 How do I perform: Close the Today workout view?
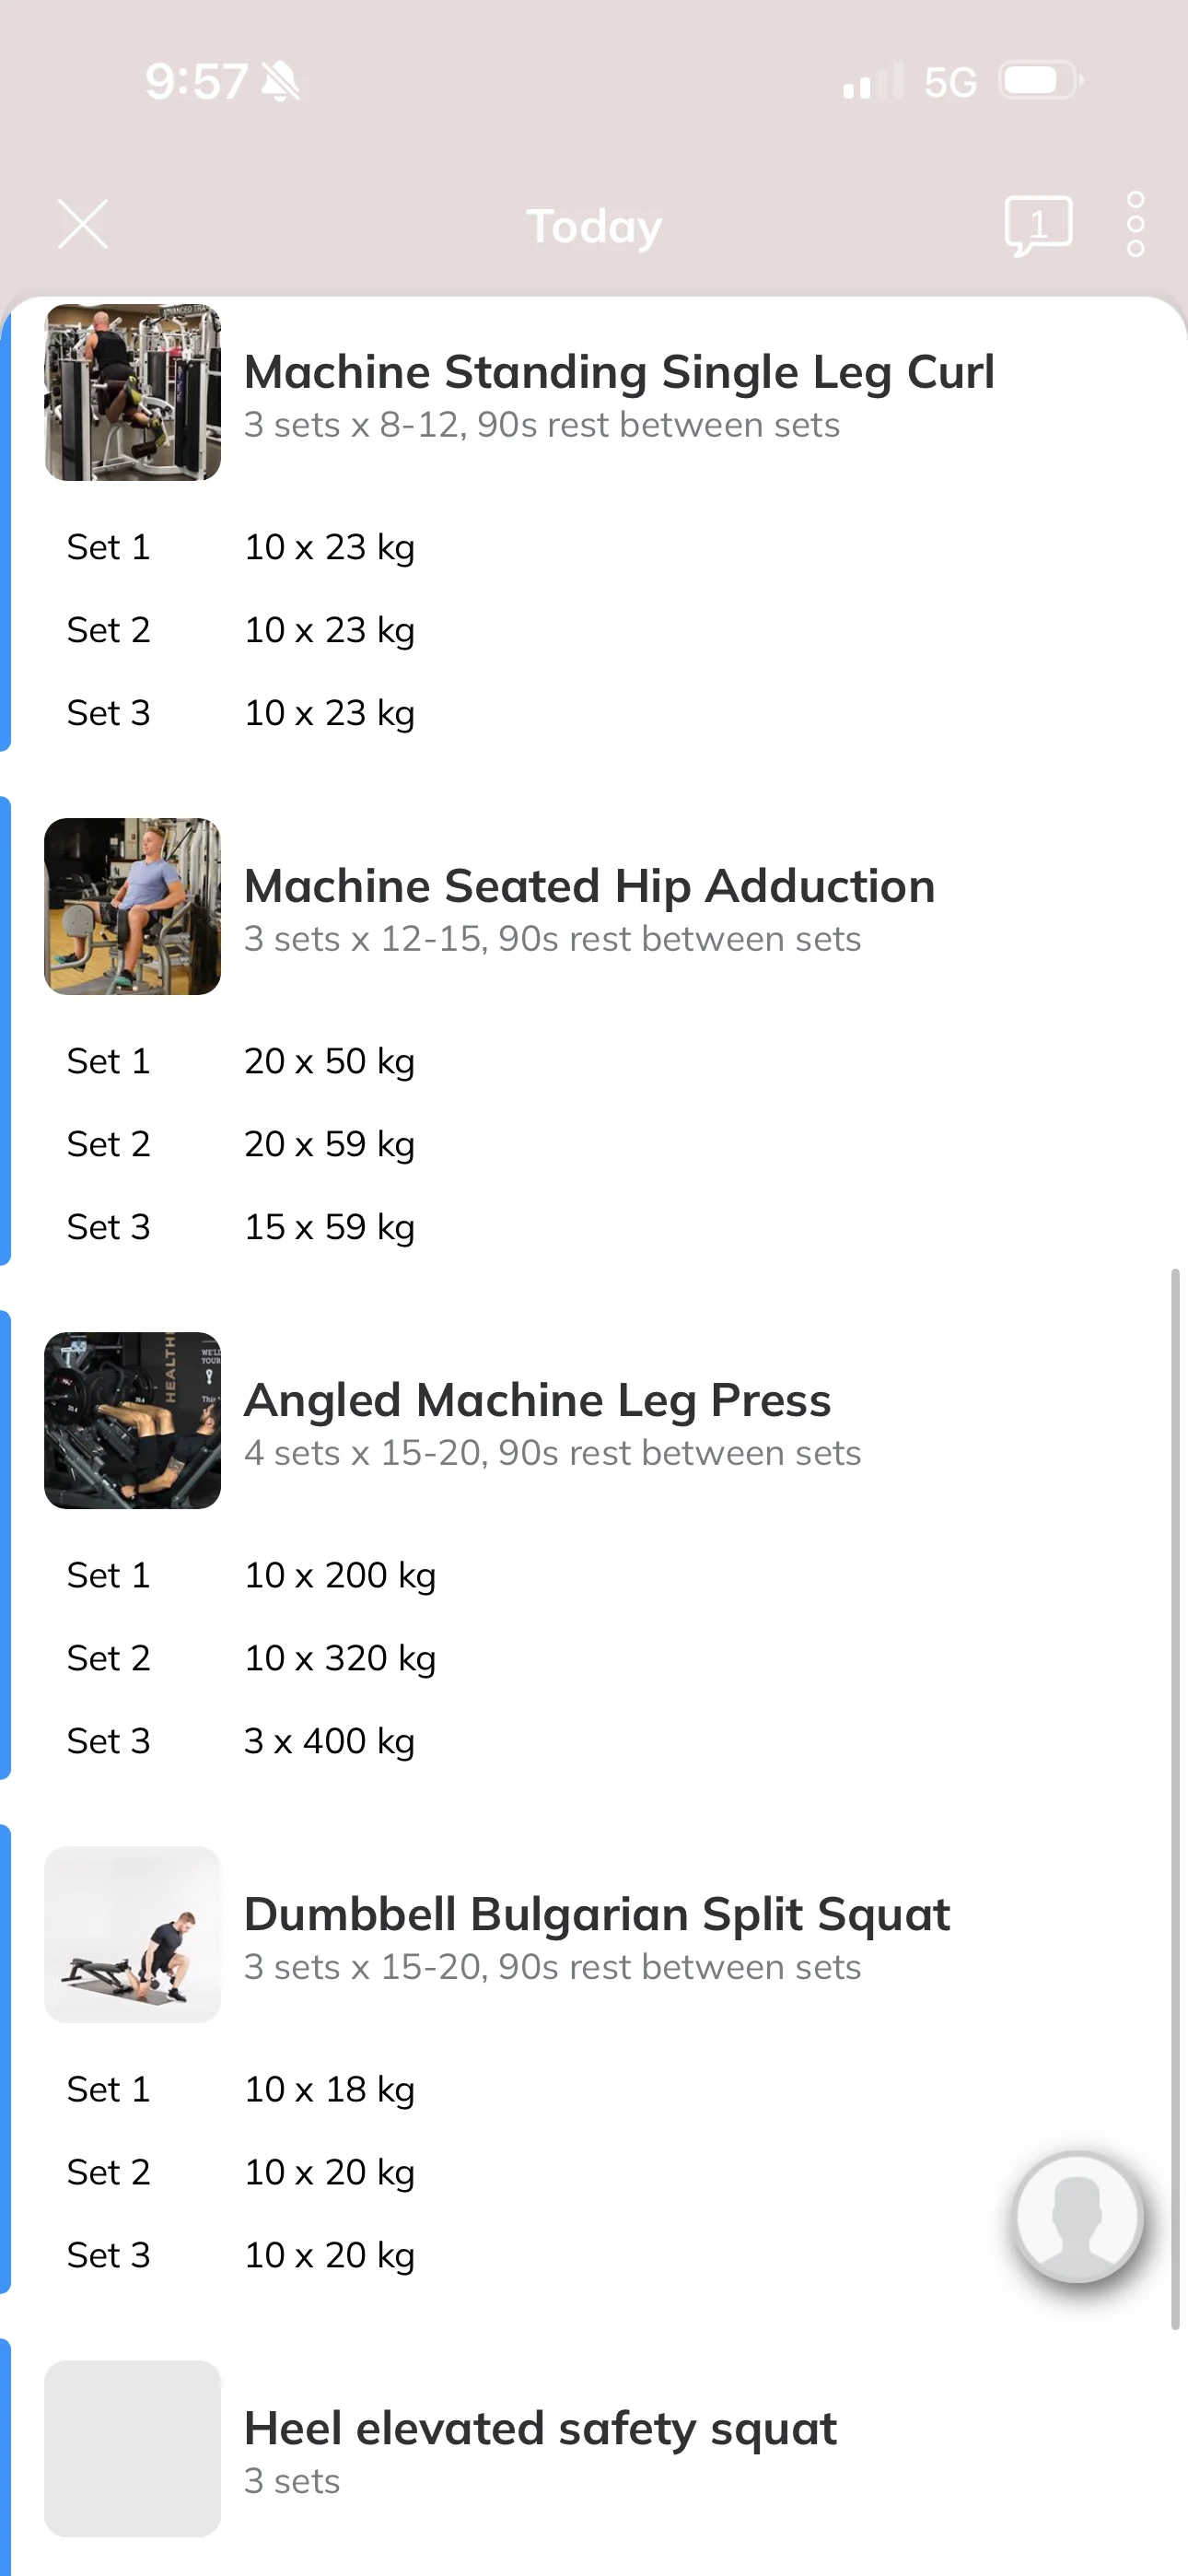(83, 224)
